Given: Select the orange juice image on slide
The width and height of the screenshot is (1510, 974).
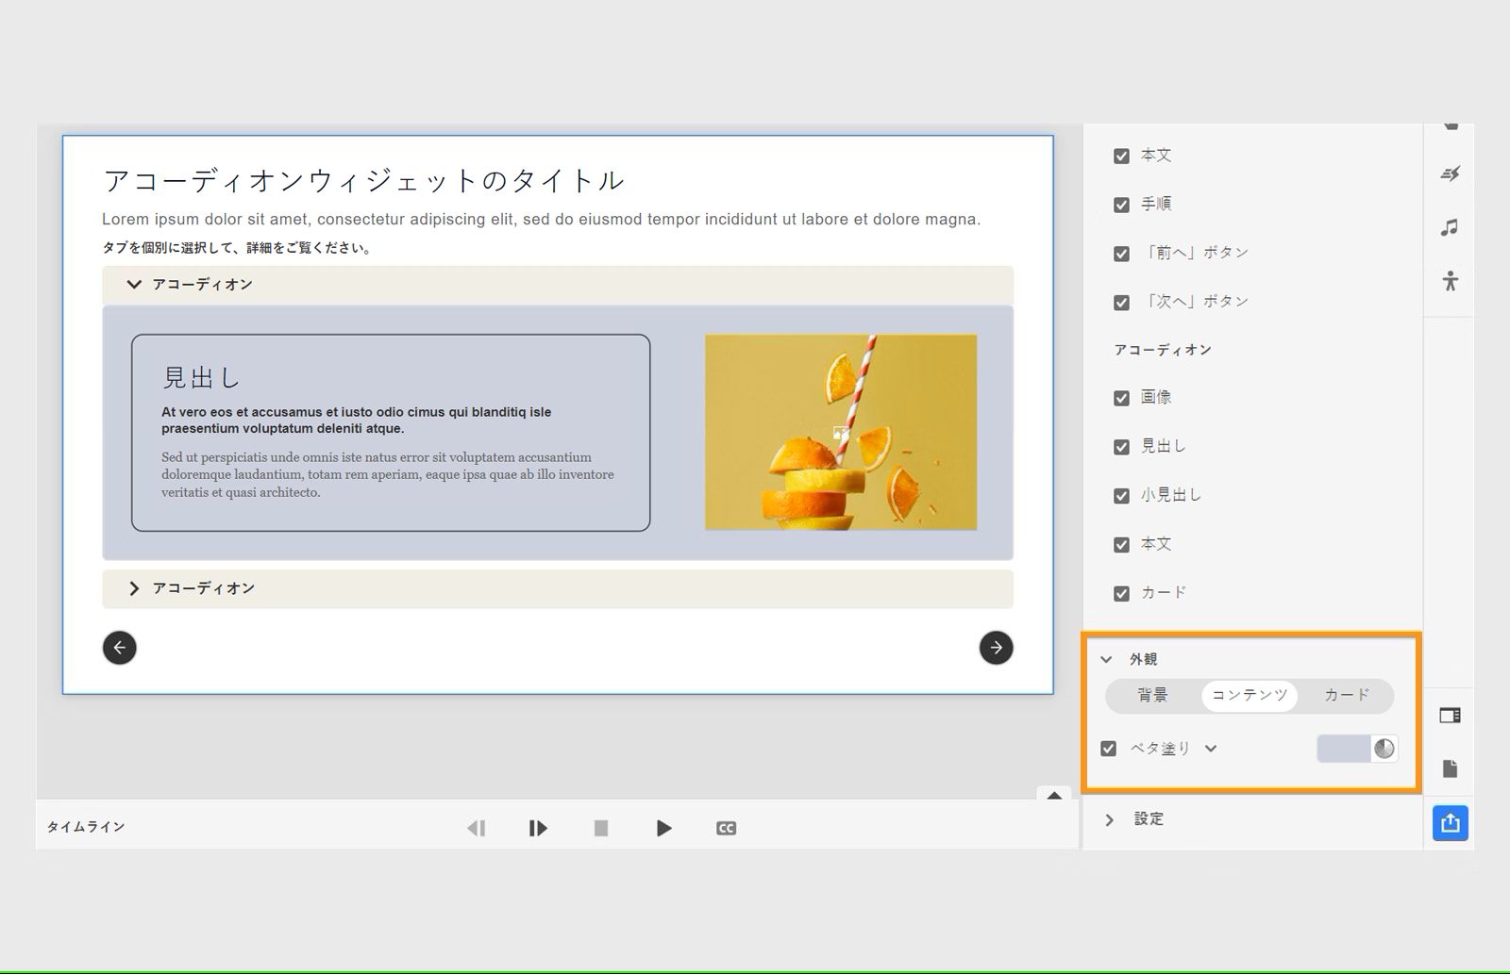Looking at the screenshot, I should coord(841,432).
